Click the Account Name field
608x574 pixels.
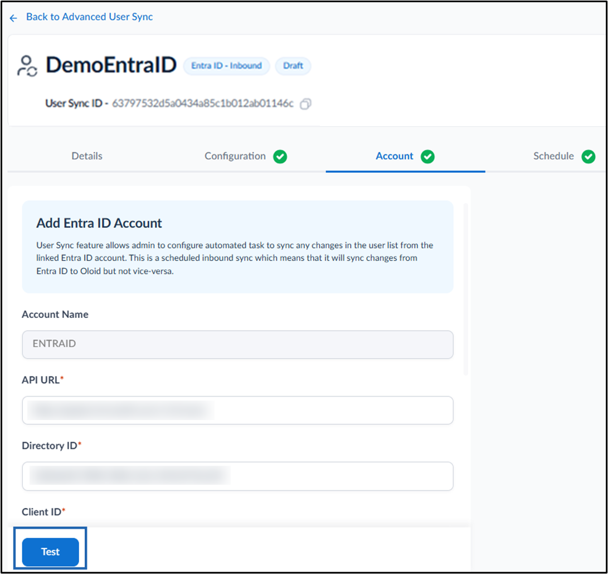click(238, 344)
